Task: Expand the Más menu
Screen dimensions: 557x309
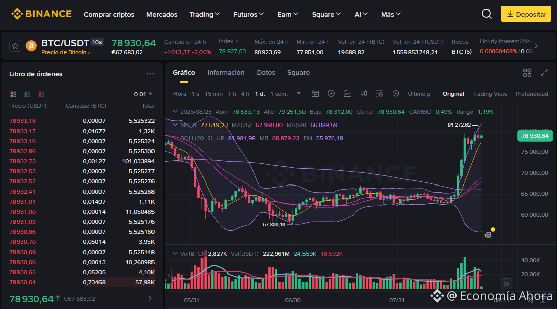Action: [391, 14]
